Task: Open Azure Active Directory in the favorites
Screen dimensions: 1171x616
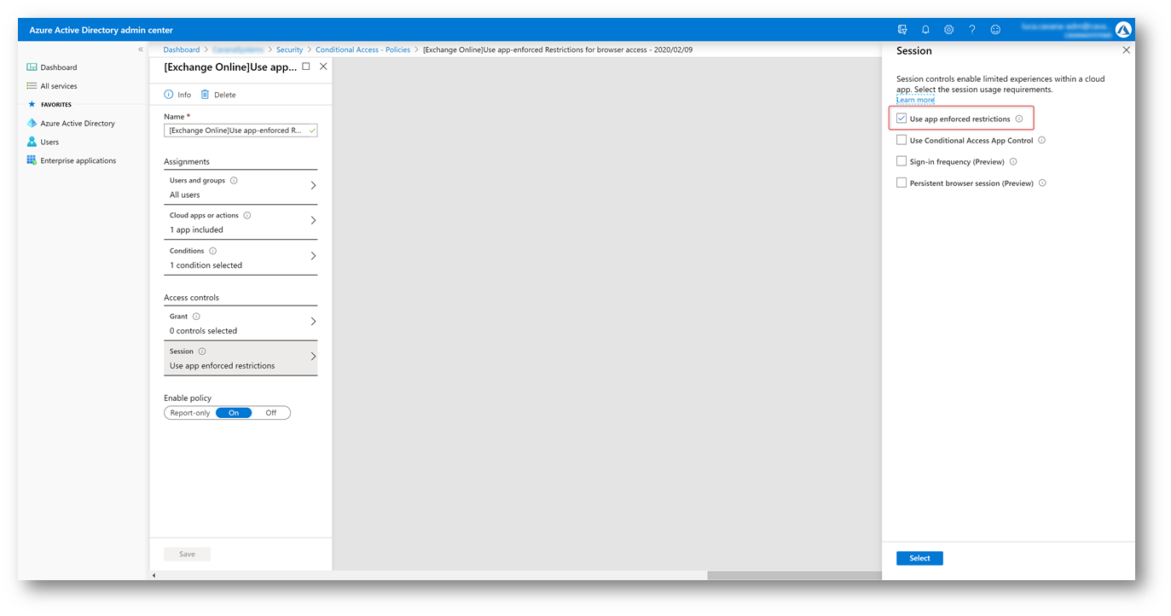Action: [x=78, y=124]
